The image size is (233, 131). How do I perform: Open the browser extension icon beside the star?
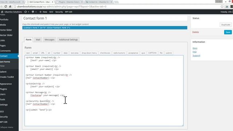pos(227,7)
